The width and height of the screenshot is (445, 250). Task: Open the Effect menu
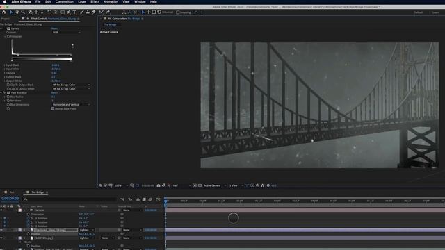coord(95,1)
